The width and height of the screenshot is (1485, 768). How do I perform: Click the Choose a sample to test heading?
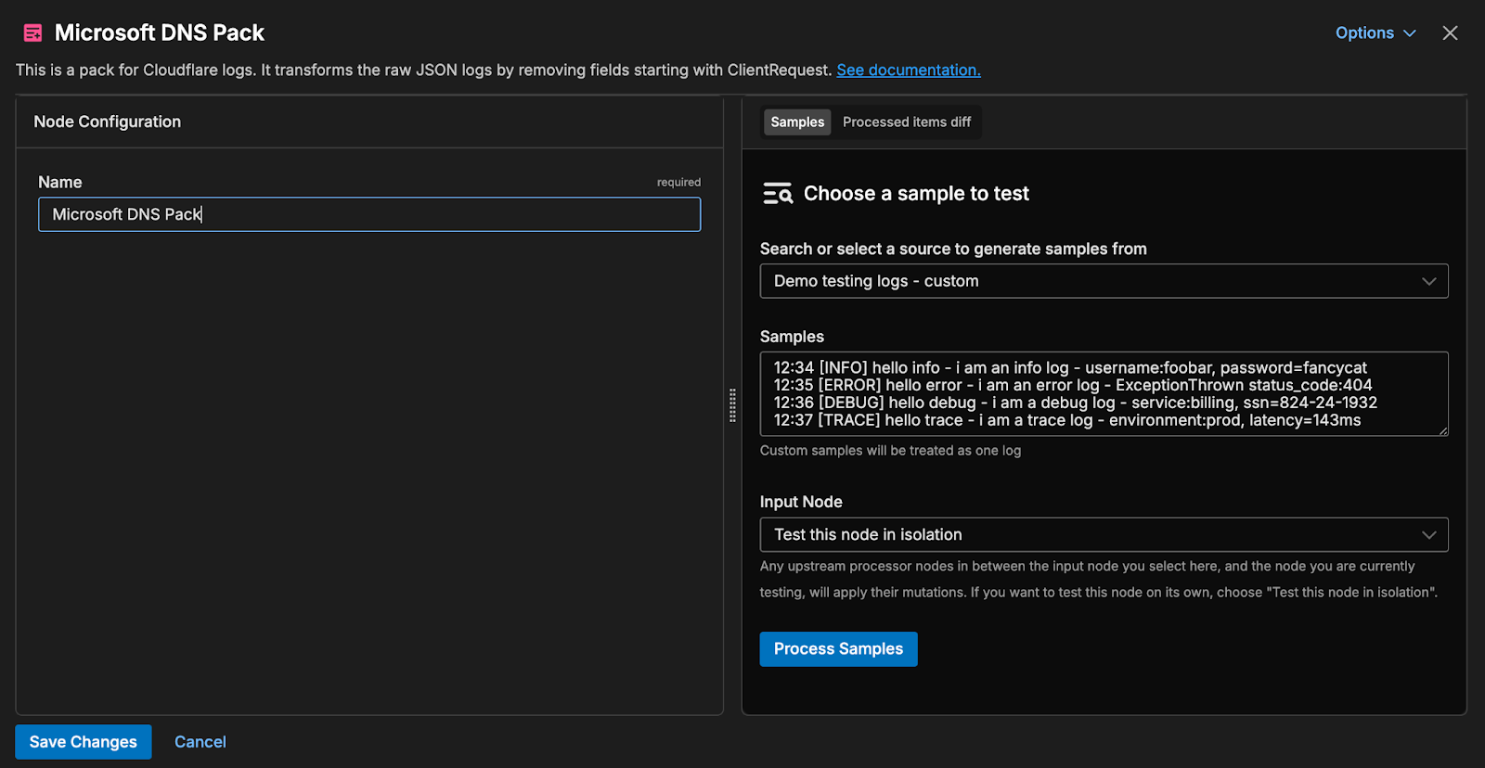pos(916,194)
